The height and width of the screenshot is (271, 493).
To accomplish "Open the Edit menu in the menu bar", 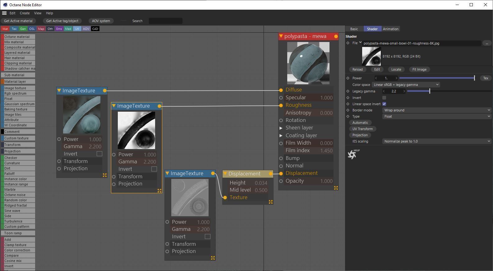I will pyautogui.click(x=12, y=13).
